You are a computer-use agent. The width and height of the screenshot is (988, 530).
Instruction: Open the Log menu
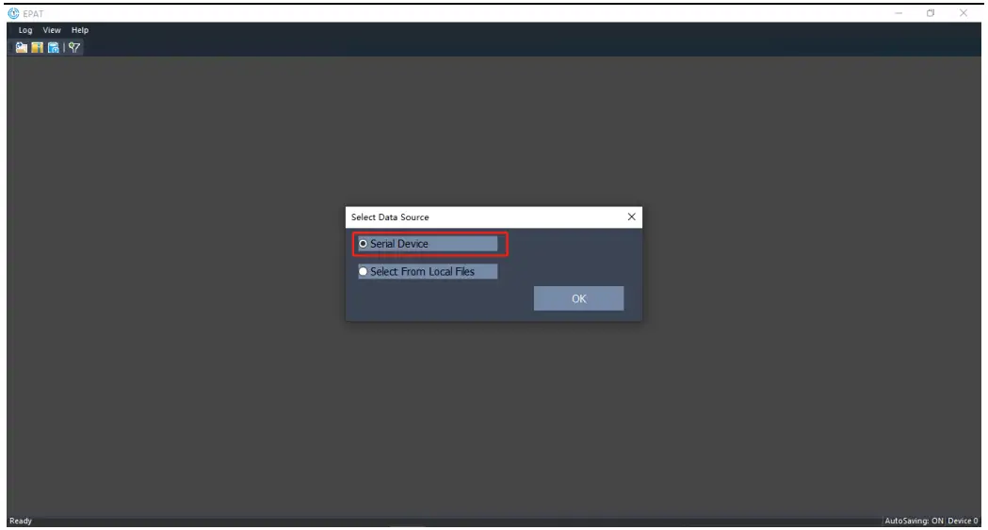[x=25, y=30]
